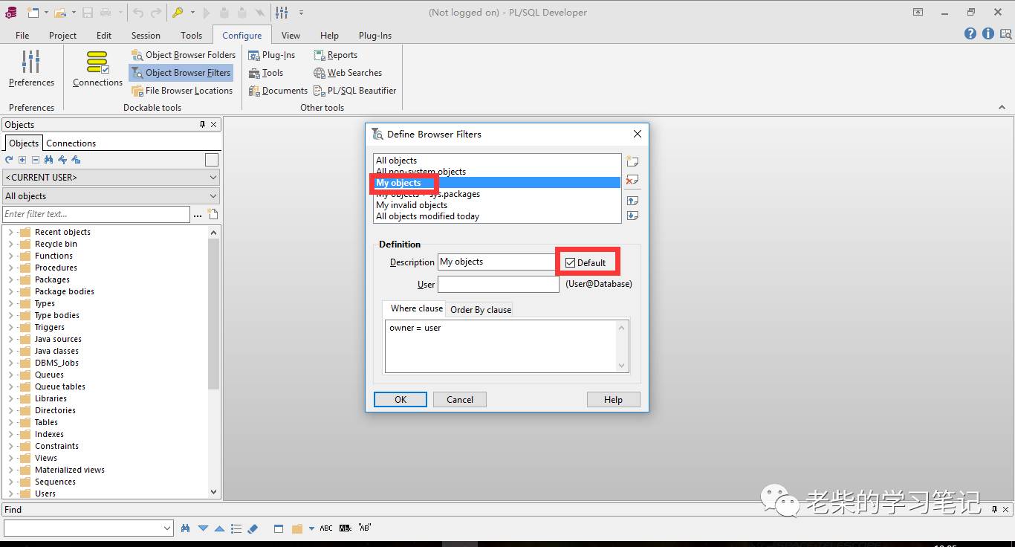Click the "Enter filter text..." field

96,214
